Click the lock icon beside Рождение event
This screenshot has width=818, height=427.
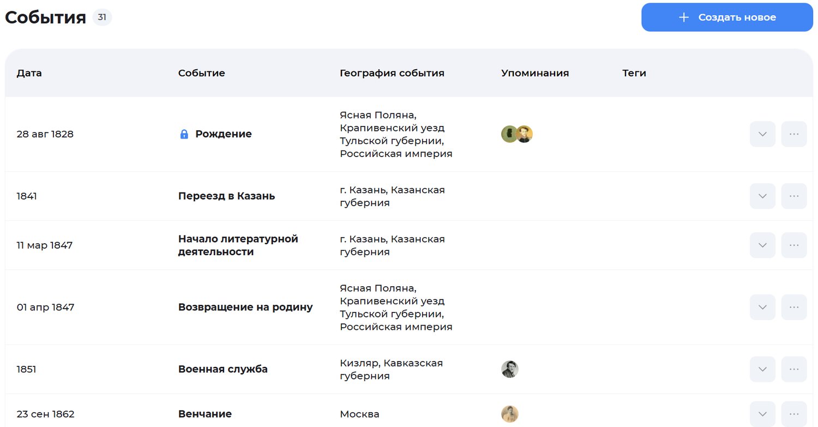tap(184, 134)
